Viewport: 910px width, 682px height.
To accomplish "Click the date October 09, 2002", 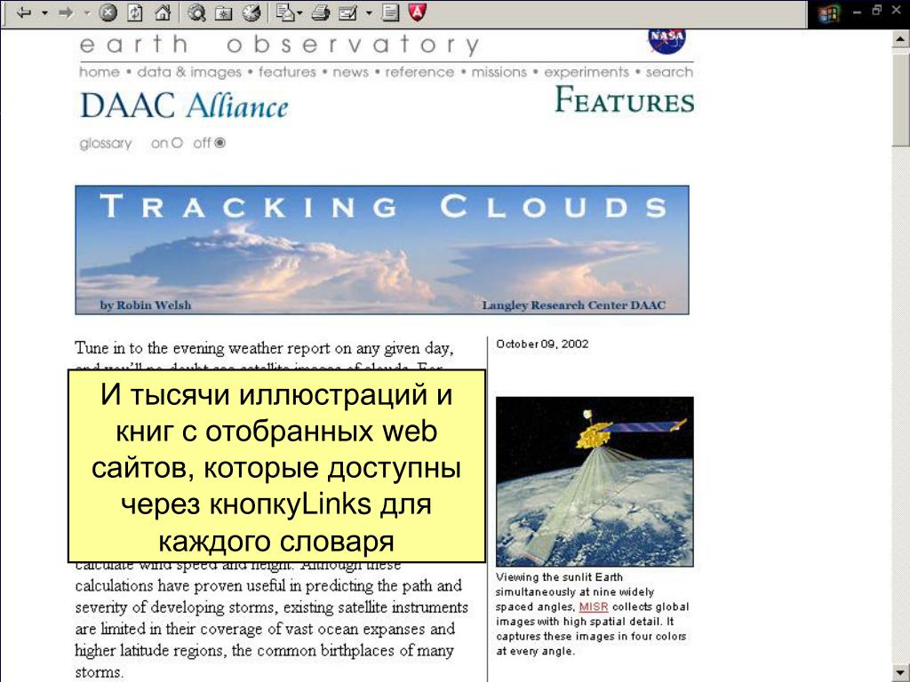I will 542,344.
